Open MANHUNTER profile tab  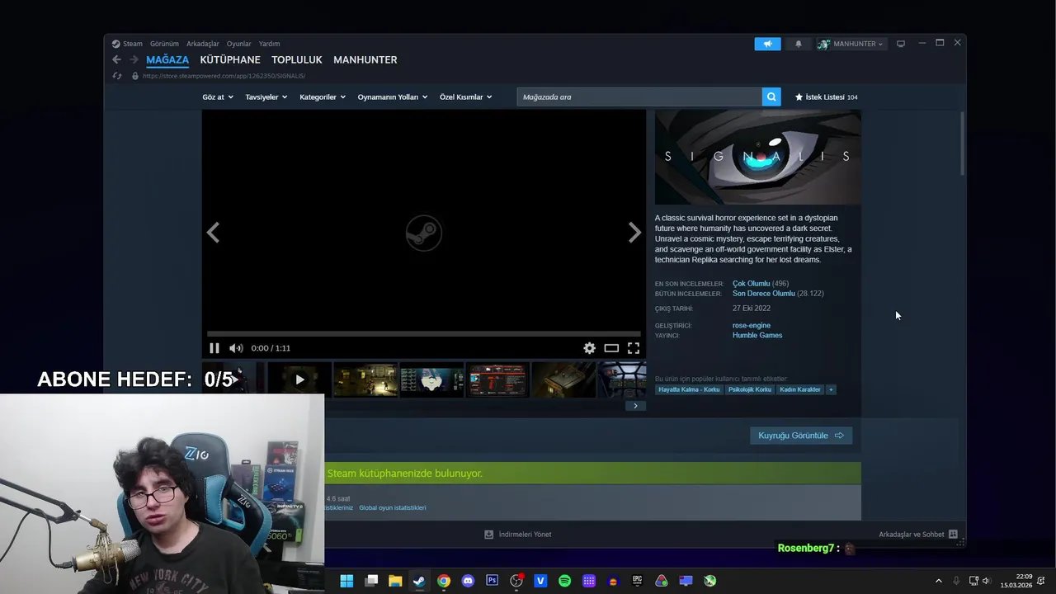365,60
